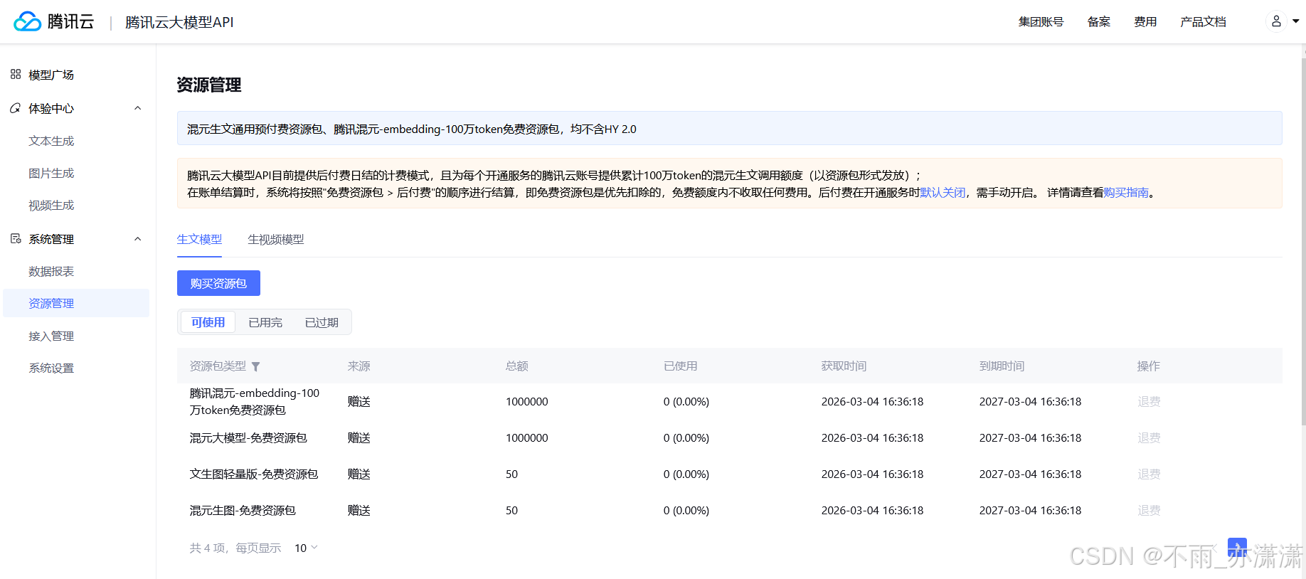Collapse the 体验中心 menu chevron
1306x579 pixels.
138,108
